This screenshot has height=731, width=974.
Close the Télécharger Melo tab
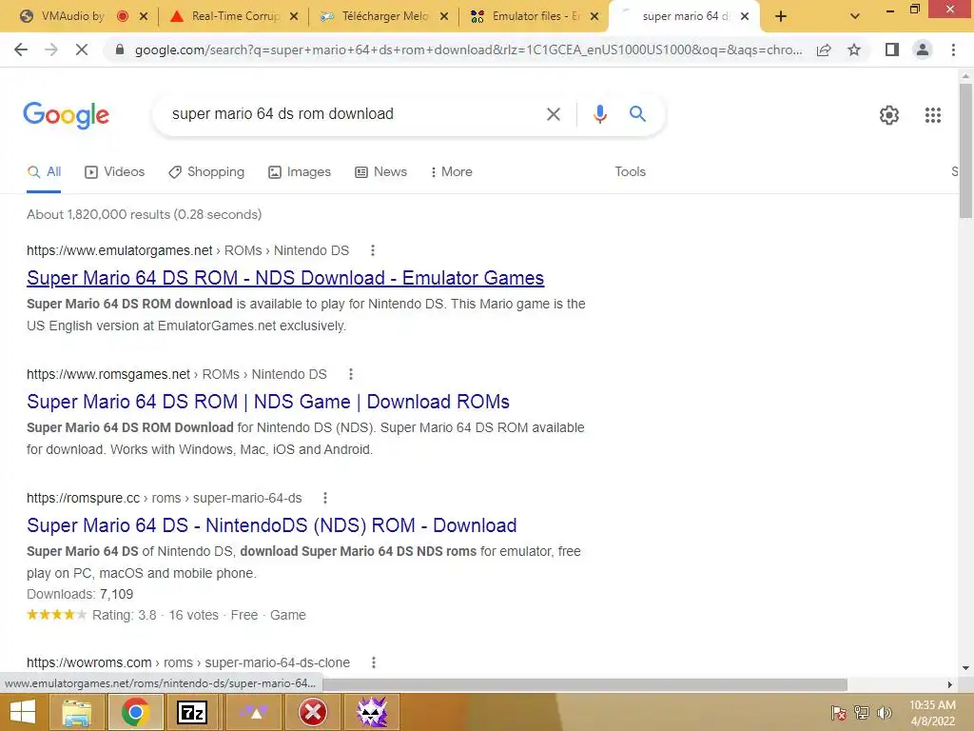click(x=444, y=17)
